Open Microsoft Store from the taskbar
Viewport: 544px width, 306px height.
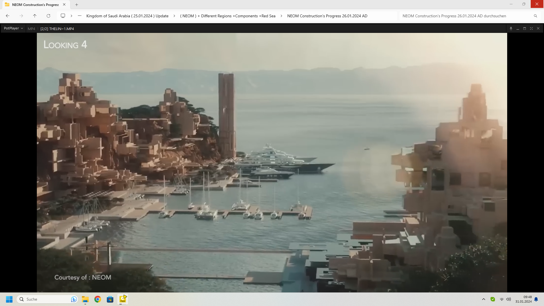coord(110,299)
